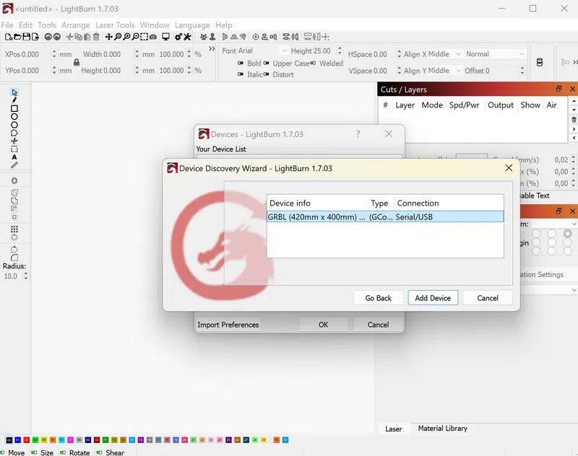Select the GRBL (420mm x 400mm) device row
578x456 pixels.
(385, 216)
